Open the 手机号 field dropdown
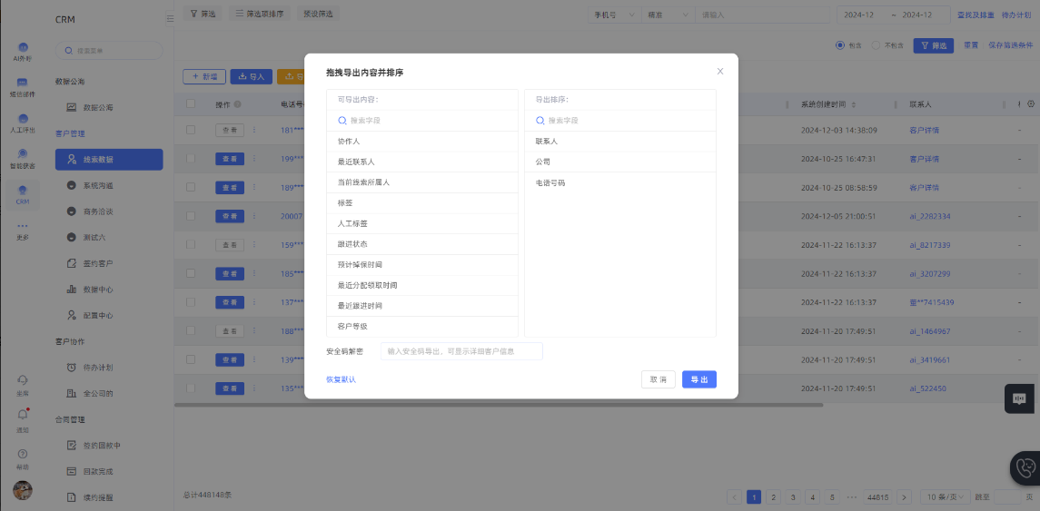 [614, 15]
